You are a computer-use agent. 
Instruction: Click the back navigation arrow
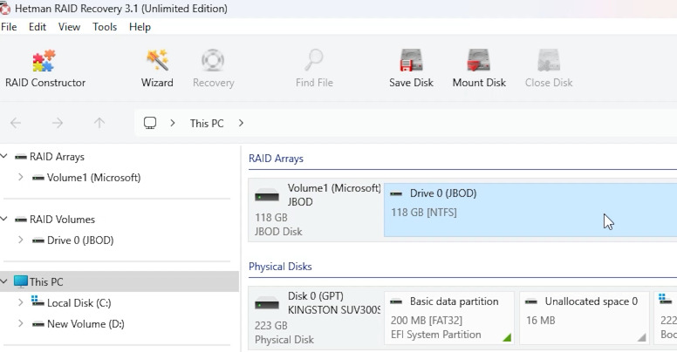click(x=16, y=124)
